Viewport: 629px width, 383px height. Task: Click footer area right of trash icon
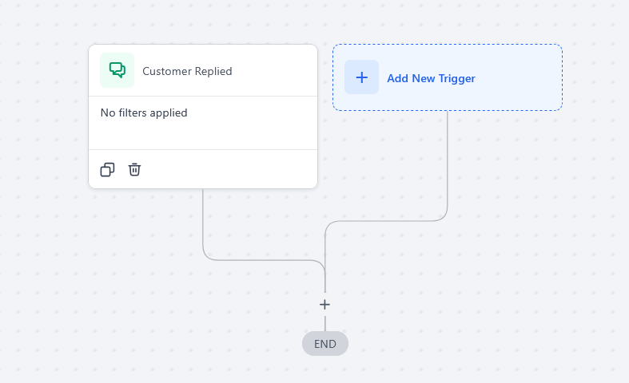tap(232, 169)
